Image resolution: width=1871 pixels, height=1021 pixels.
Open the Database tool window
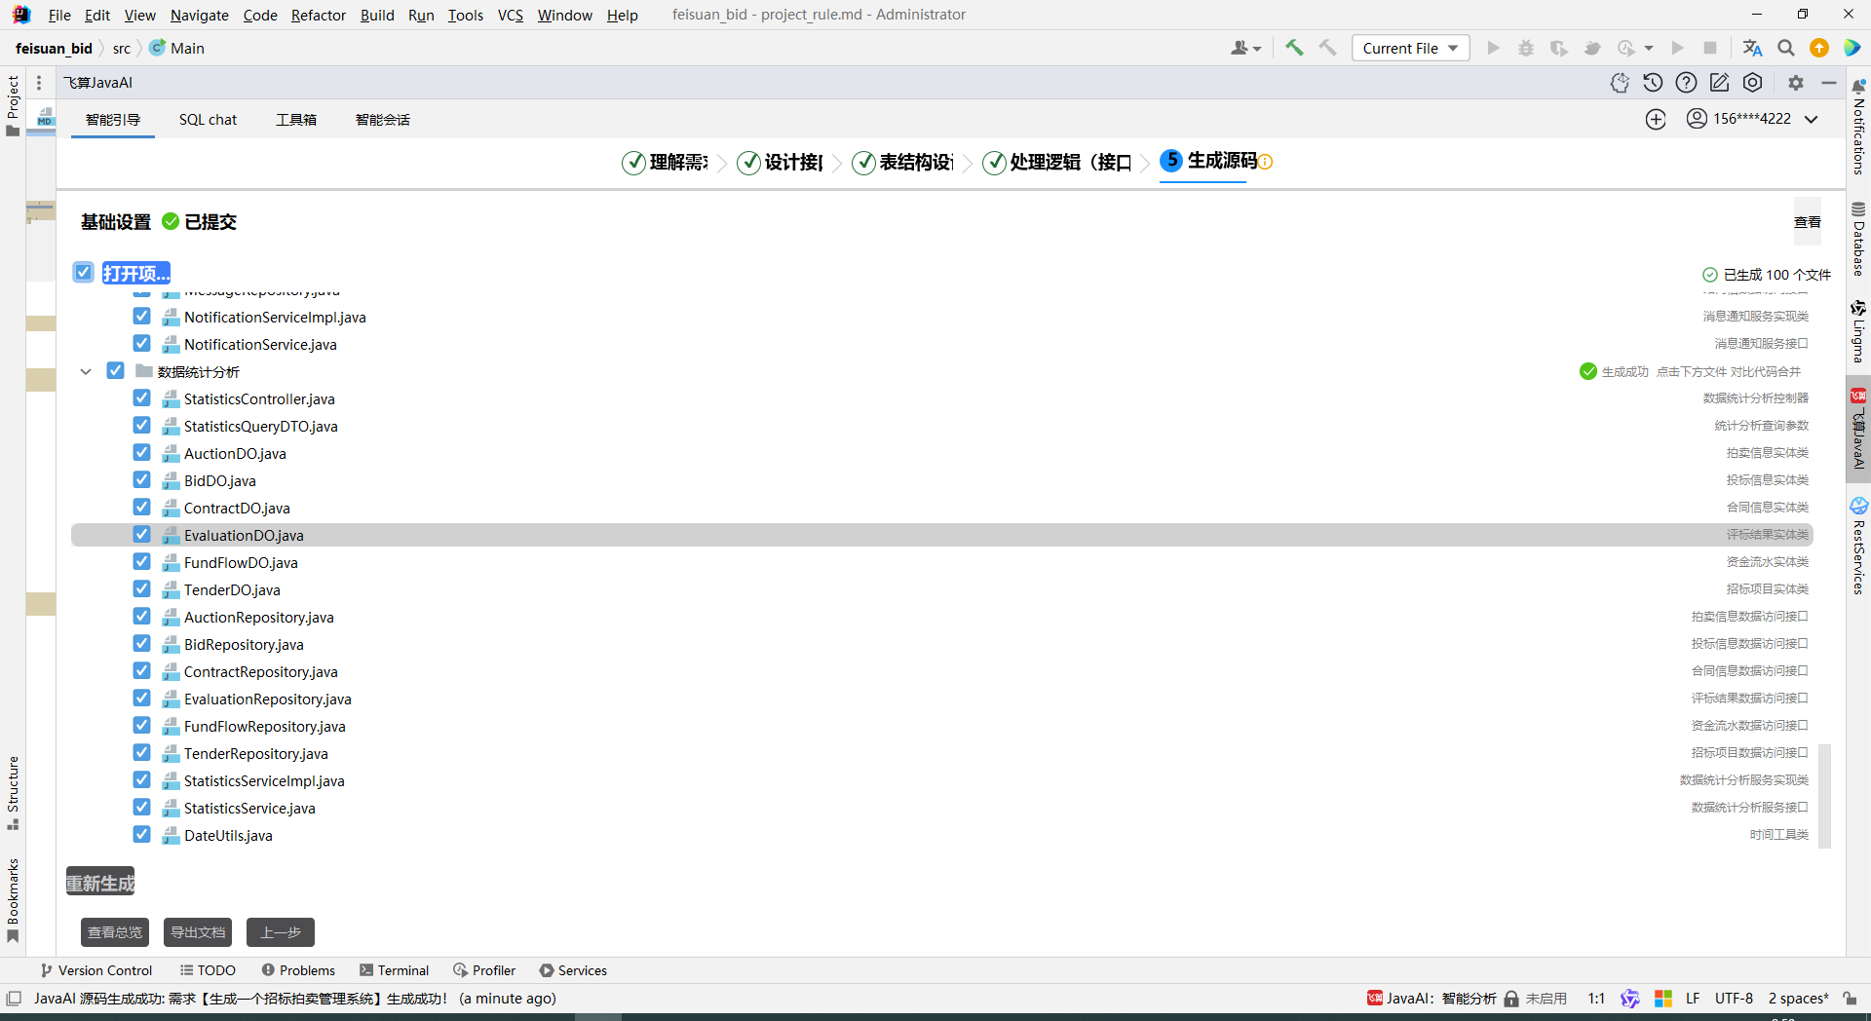point(1858,239)
